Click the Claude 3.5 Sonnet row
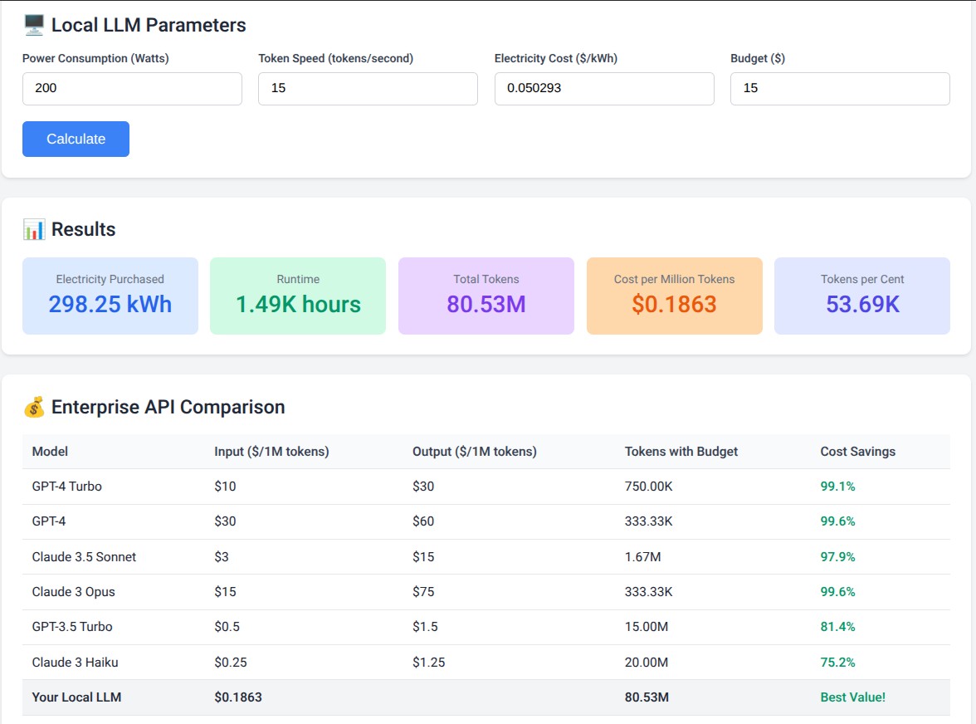The image size is (976, 724). point(486,557)
